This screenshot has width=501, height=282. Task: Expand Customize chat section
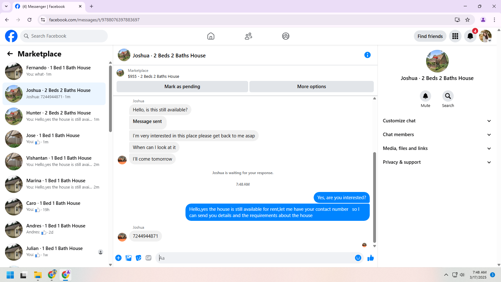[x=437, y=121]
